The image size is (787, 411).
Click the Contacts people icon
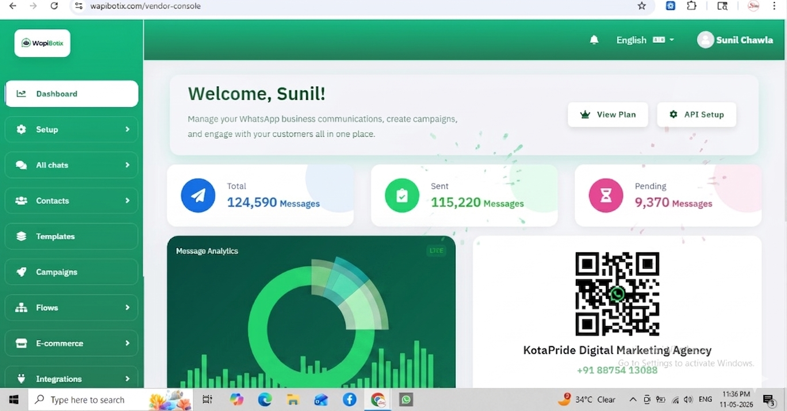[x=21, y=201]
